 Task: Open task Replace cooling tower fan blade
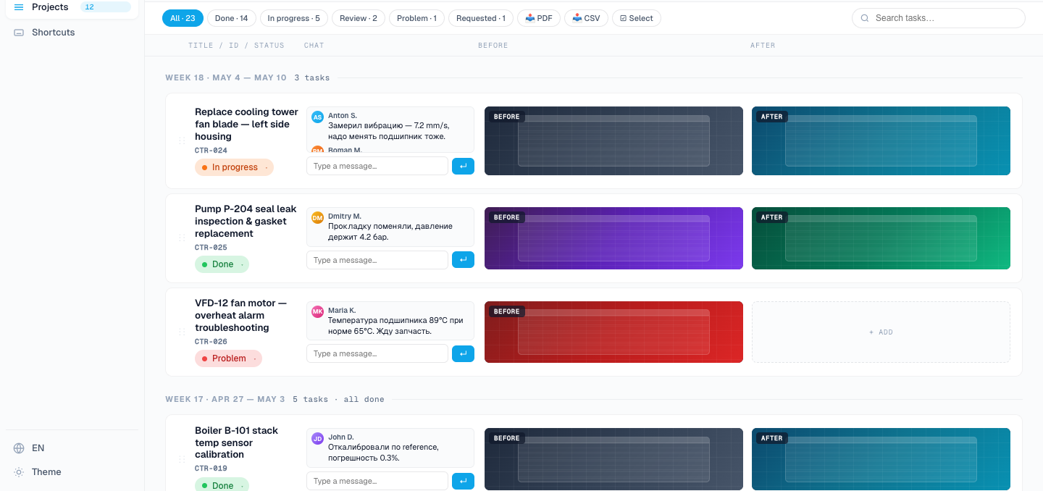click(246, 125)
